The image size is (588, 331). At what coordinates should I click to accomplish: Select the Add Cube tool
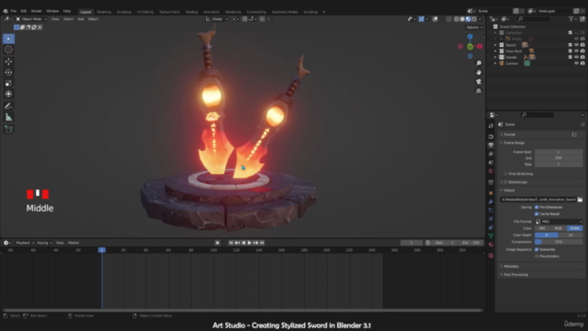[8, 130]
